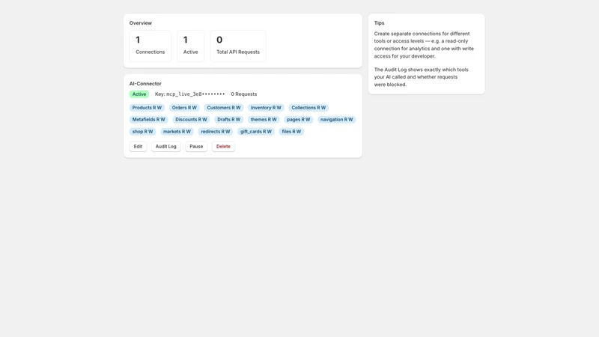Open the Audit Log

(x=165, y=146)
